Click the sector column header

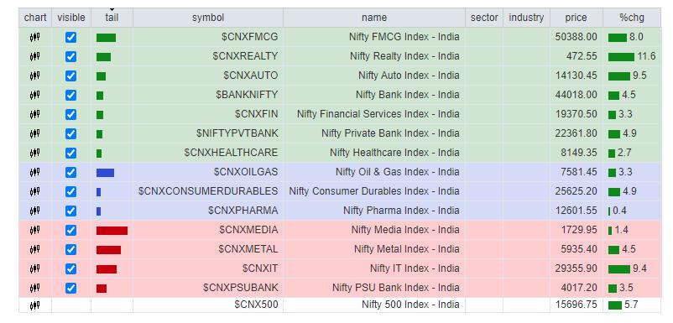click(x=484, y=18)
